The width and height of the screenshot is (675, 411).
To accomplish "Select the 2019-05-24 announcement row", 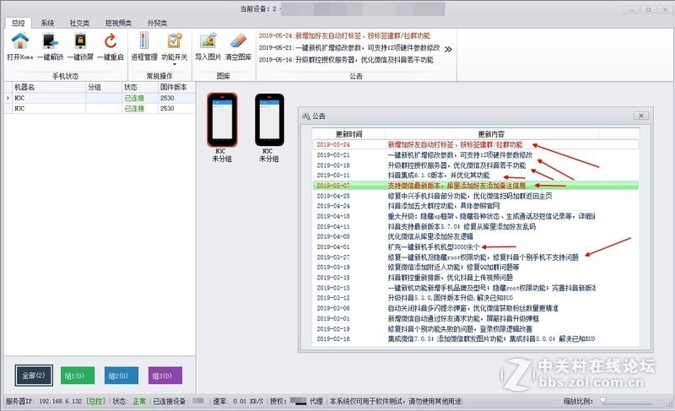I will [x=475, y=144].
